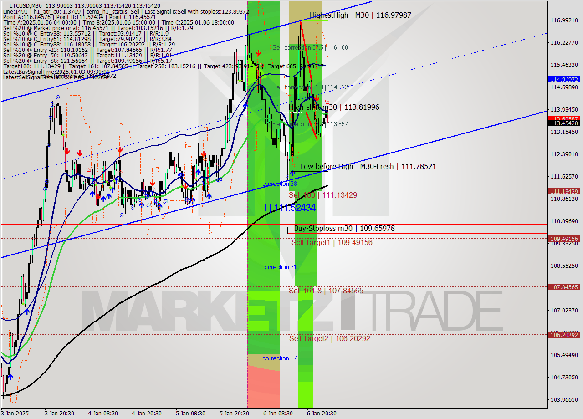Click the Sell 100 | 111.13429 label
583x419 pixels.
tap(323, 194)
